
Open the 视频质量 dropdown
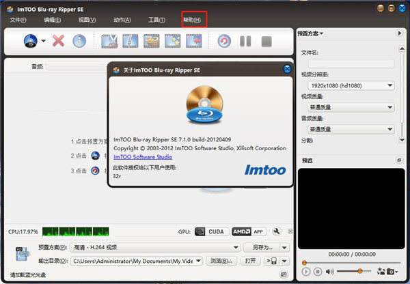[351, 107]
